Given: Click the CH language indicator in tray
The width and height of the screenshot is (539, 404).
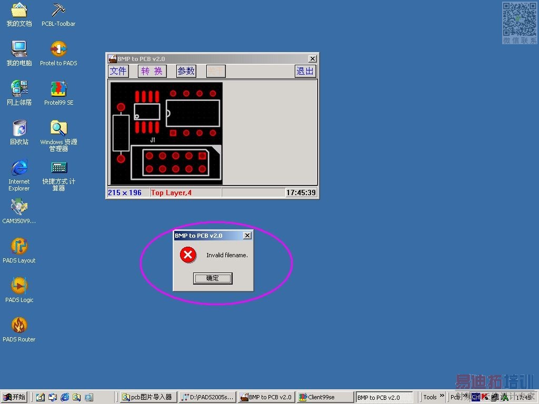Looking at the screenshot, I should click(x=476, y=397).
